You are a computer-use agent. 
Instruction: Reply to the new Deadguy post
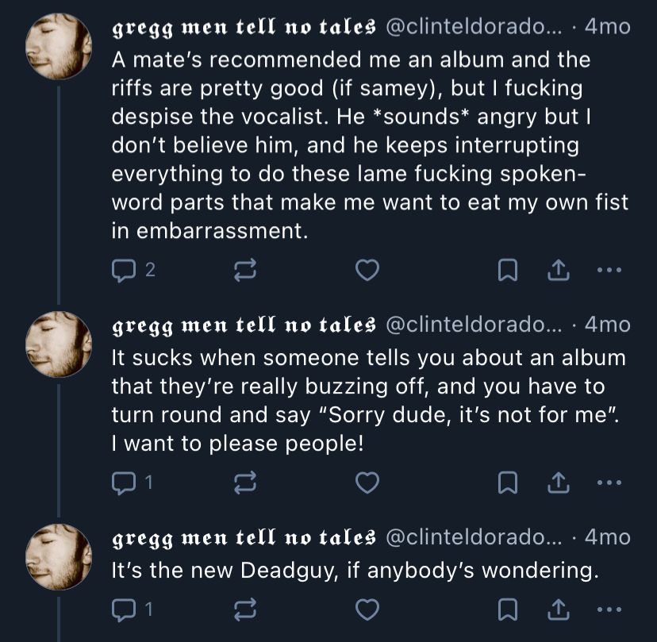[x=124, y=609]
